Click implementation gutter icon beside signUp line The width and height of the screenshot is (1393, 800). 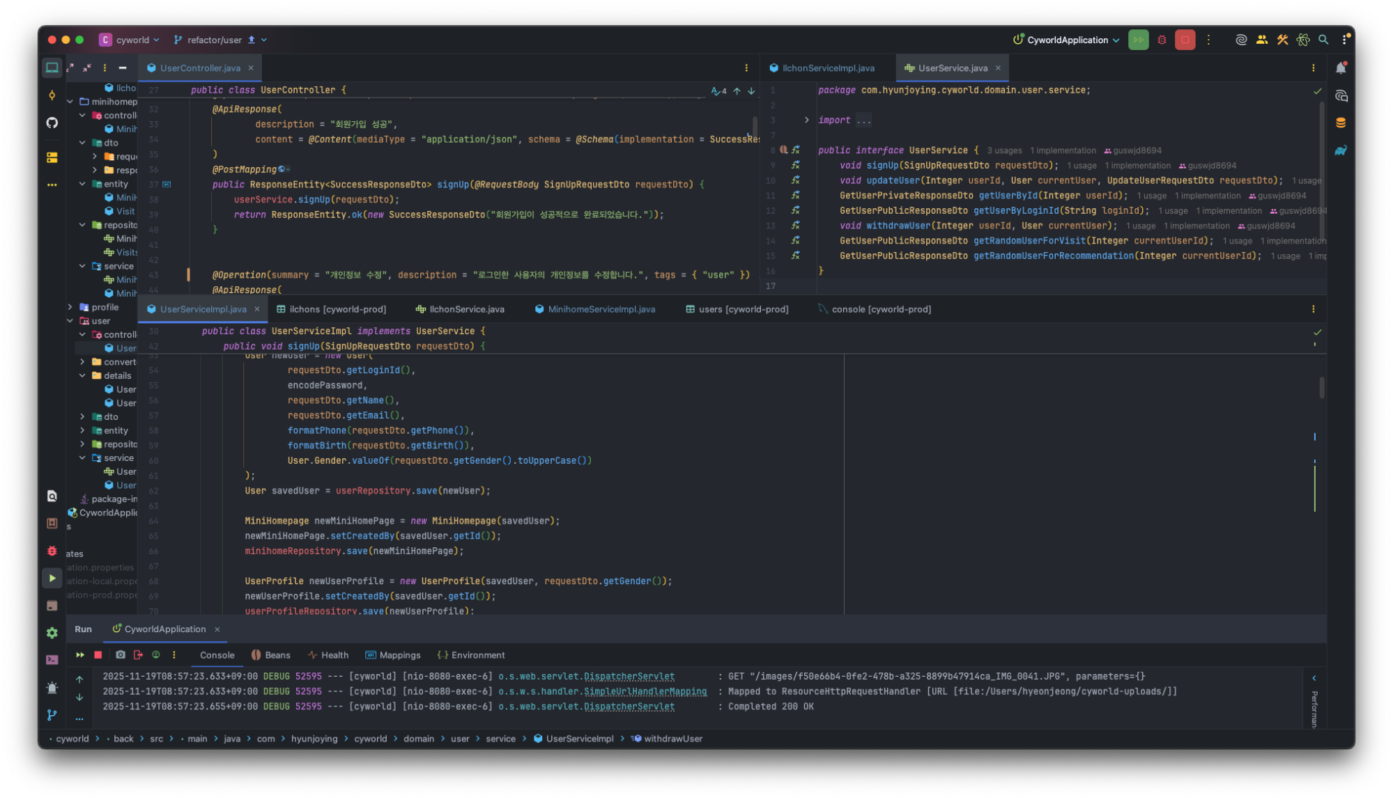pyautogui.click(x=795, y=165)
